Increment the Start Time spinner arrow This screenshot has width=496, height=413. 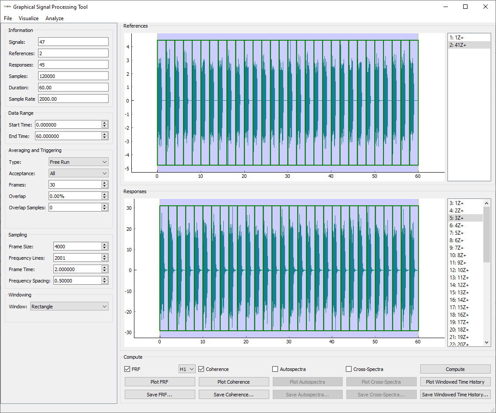[104, 123]
